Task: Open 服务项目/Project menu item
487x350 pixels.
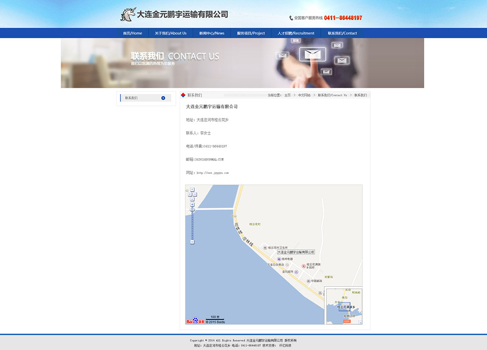Action: [251, 33]
